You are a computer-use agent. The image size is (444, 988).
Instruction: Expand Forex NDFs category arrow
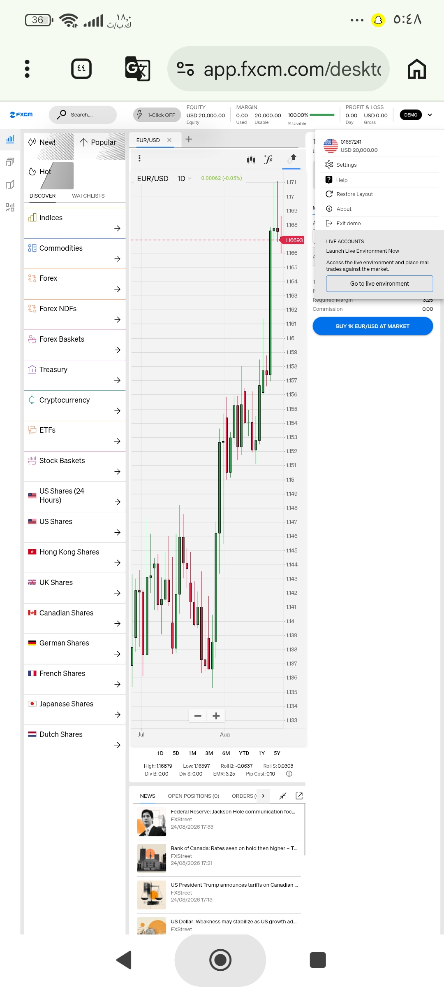tap(117, 320)
